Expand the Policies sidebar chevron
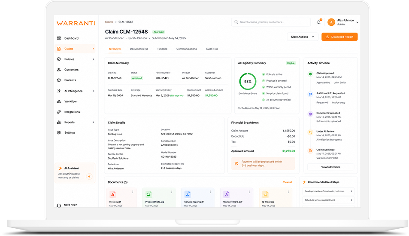This screenshot has height=236, width=409. (x=93, y=59)
